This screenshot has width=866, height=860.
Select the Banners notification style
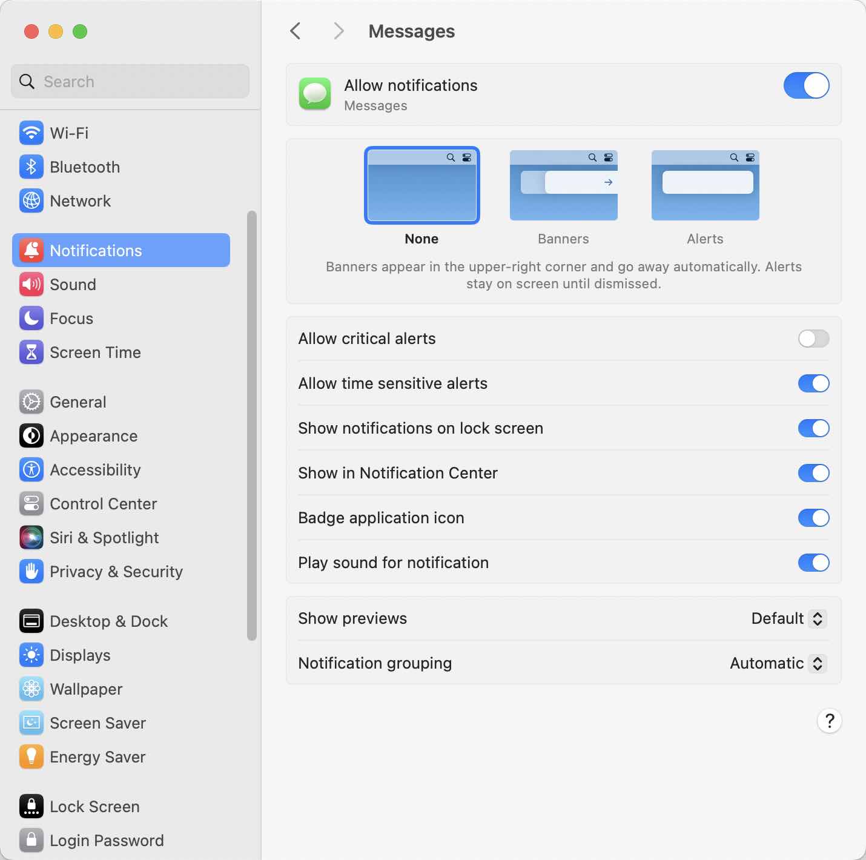pyautogui.click(x=563, y=186)
